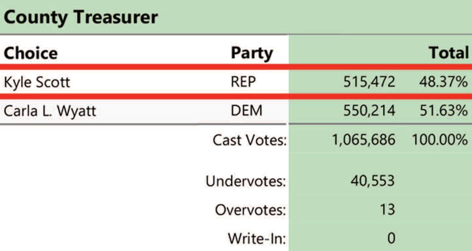472x251 pixels.
Task: Select the overvotes count of 13
Action: (x=388, y=210)
